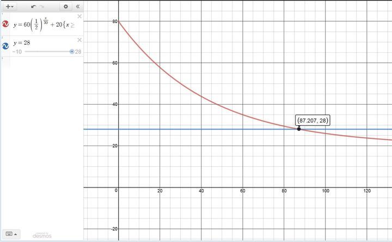Click into the y = 28 expression field
392x242 pixels.
44,43
